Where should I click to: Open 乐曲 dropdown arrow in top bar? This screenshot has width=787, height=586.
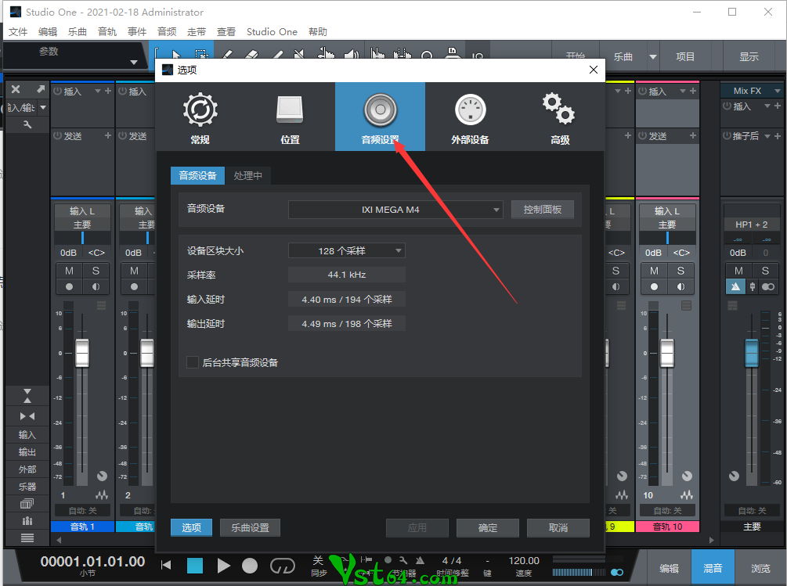point(653,56)
